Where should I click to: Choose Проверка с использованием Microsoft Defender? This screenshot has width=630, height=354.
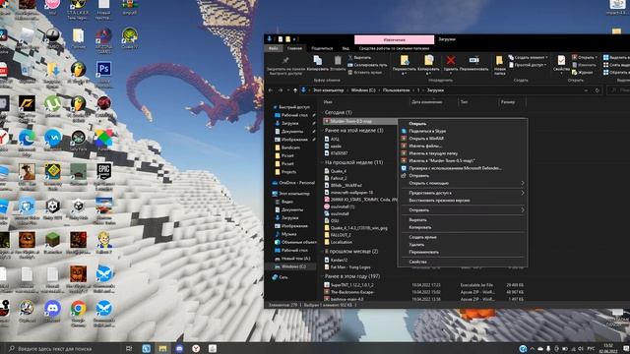(x=462, y=168)
